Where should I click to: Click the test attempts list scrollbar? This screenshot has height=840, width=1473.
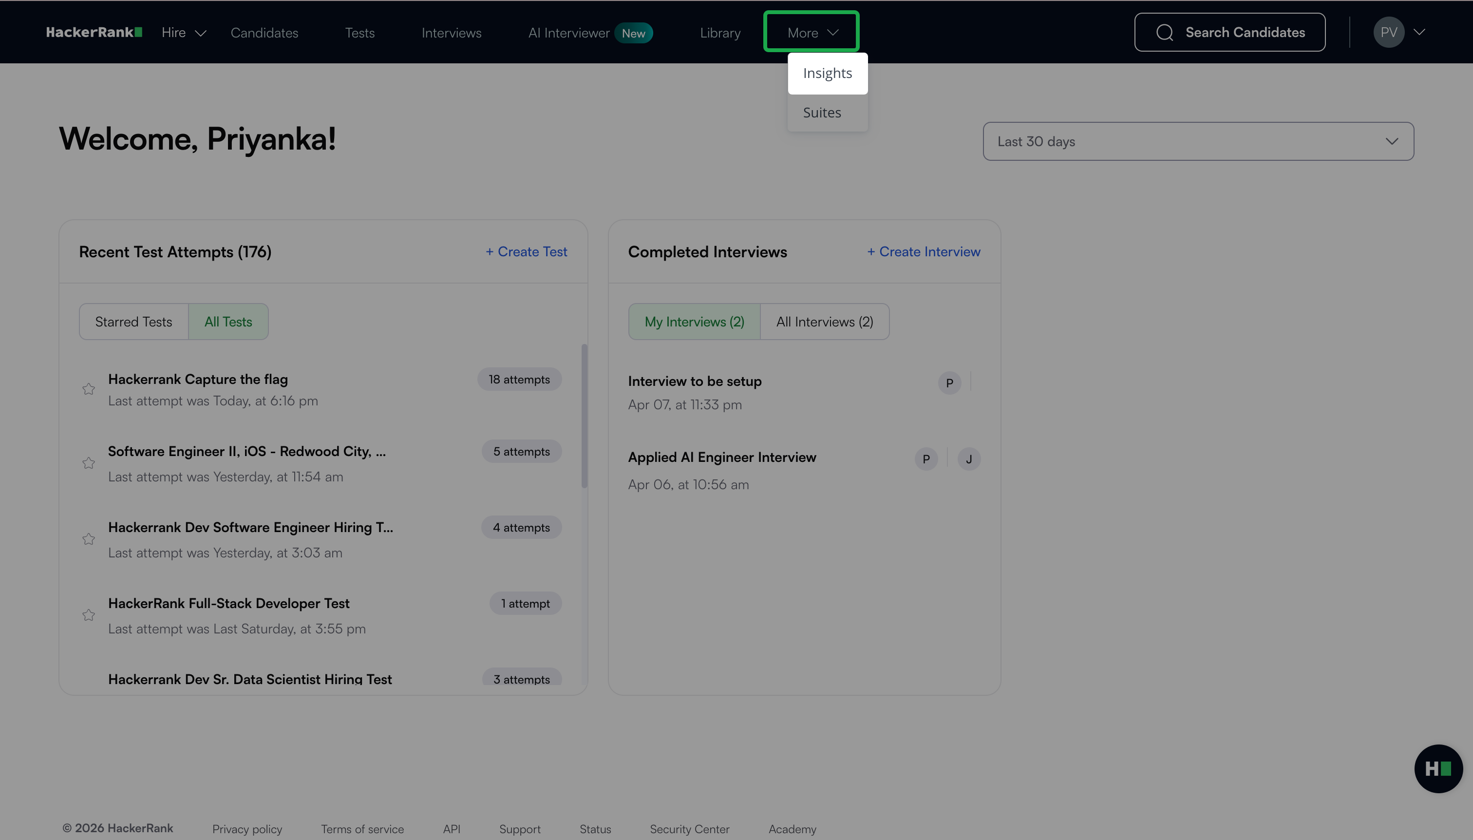(584, 416)
